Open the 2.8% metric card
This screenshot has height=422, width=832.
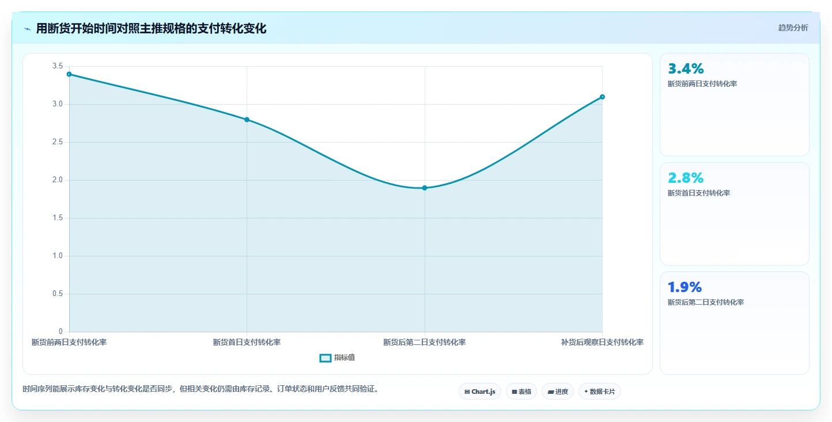click(735, 214)
